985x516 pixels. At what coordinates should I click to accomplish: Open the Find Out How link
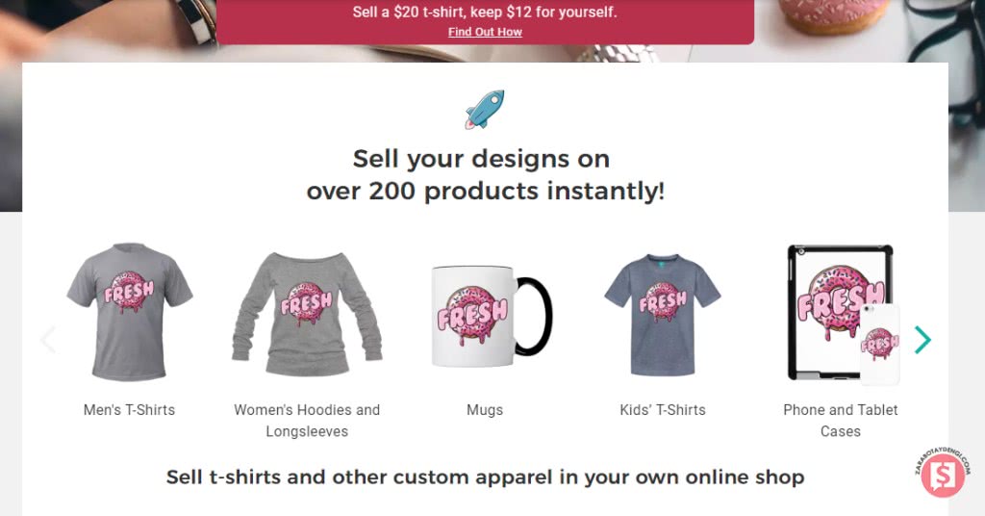485,32
